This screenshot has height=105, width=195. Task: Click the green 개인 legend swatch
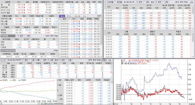11,80
